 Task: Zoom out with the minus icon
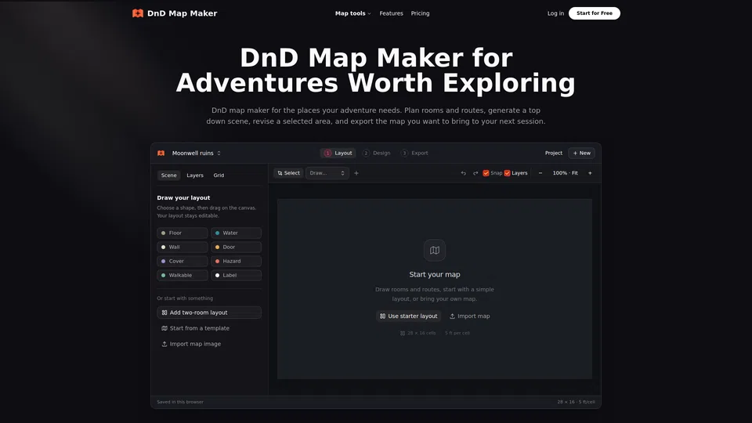(540, 173)
